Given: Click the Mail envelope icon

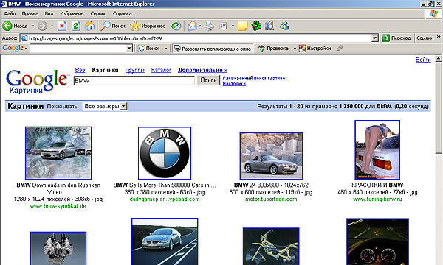Looking at the screenshot, I should [193, 26].
